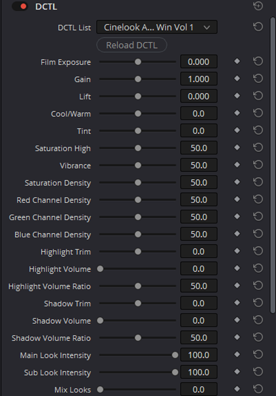Toggle the DCTL effect enable switch
276x396 pixels.
(x=20, y=6)
